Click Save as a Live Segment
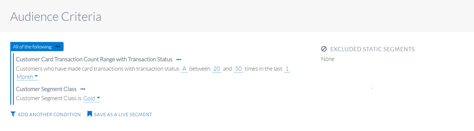This screenshot has width=474, height=131. [x=123, y=114]
